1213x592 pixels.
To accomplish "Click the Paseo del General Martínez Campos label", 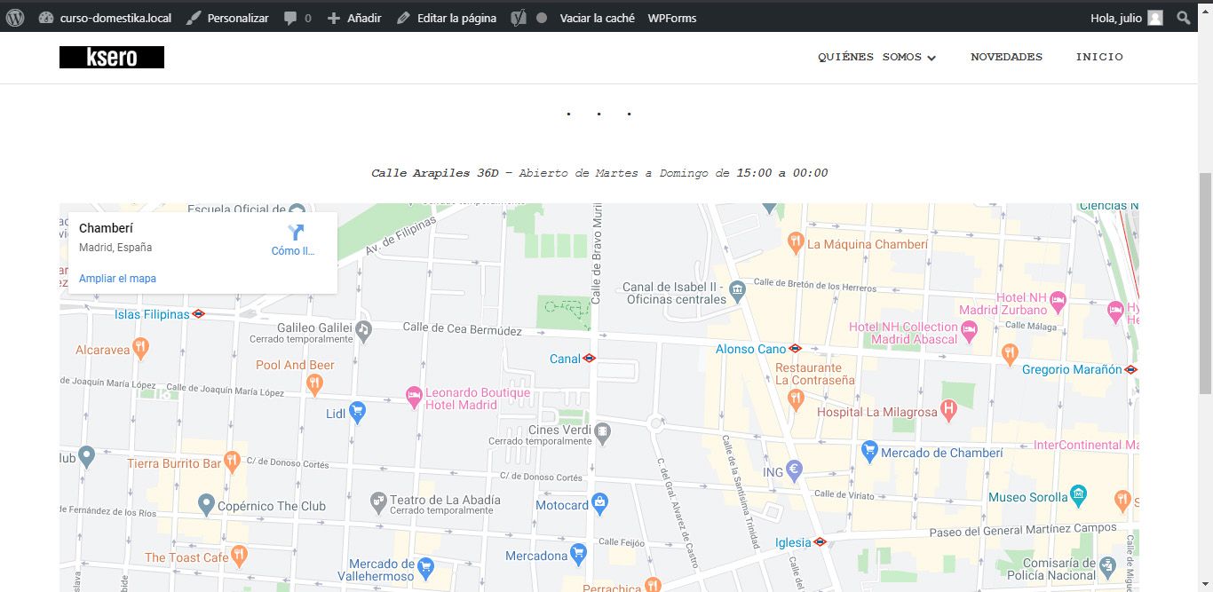I will point(1023,530).
